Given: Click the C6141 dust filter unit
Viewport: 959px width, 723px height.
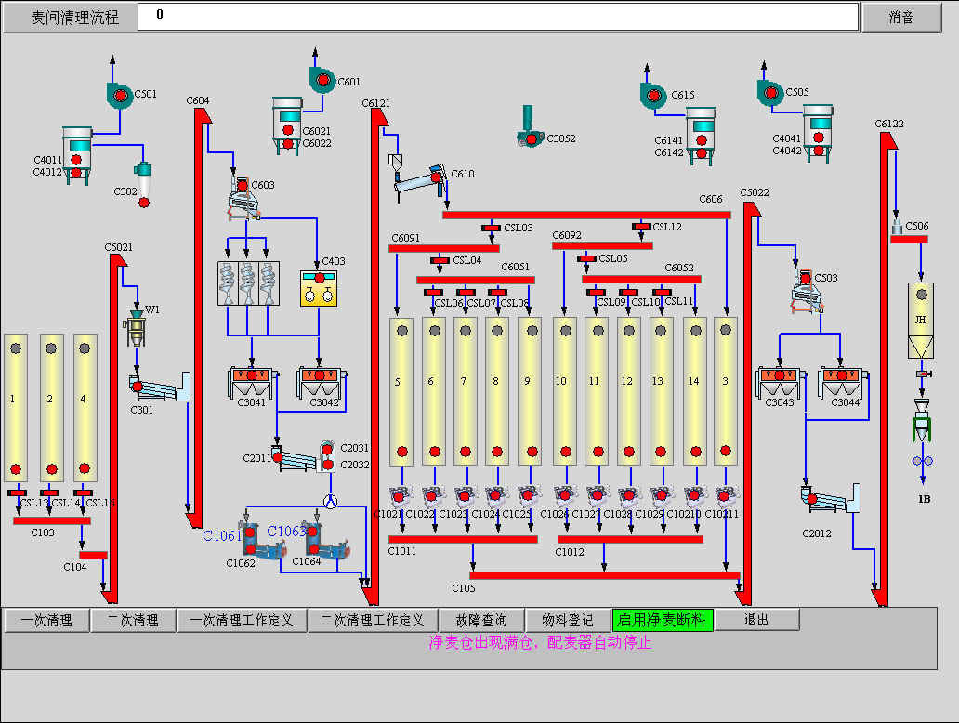Looking at the screenshot, I should (x=701, y=137).
